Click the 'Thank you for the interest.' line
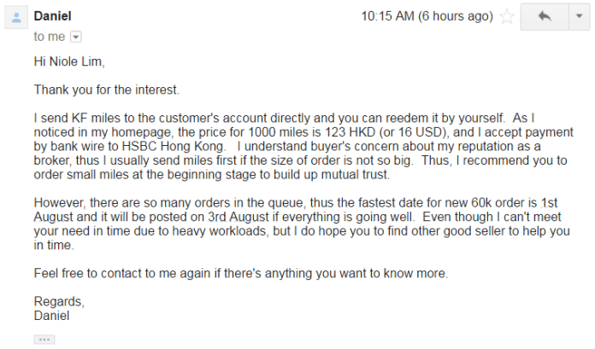The height and width of the screenshot is (349, 595). coord(107,90)
